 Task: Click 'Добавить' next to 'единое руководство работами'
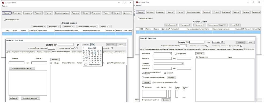[172, 77]
